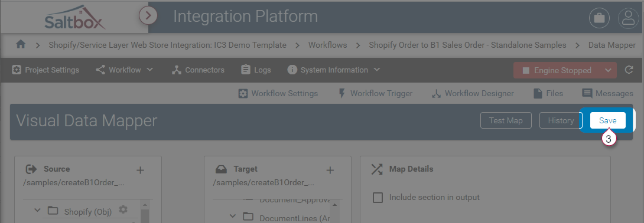This screenshot has width=644, height=223.
Task: Open the briefcase icon in header
Action: click(599, 18)
